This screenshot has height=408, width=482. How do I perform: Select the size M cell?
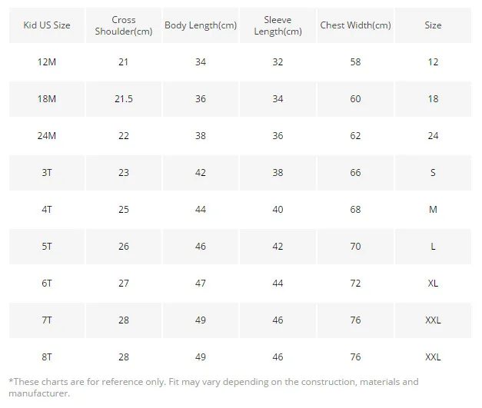(433, 210)
